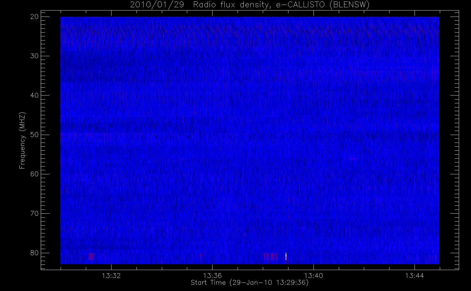Click the 13:36 time tick label
Image resolution: width=471 pixels, height=291 pixels.
pos(212,276)
